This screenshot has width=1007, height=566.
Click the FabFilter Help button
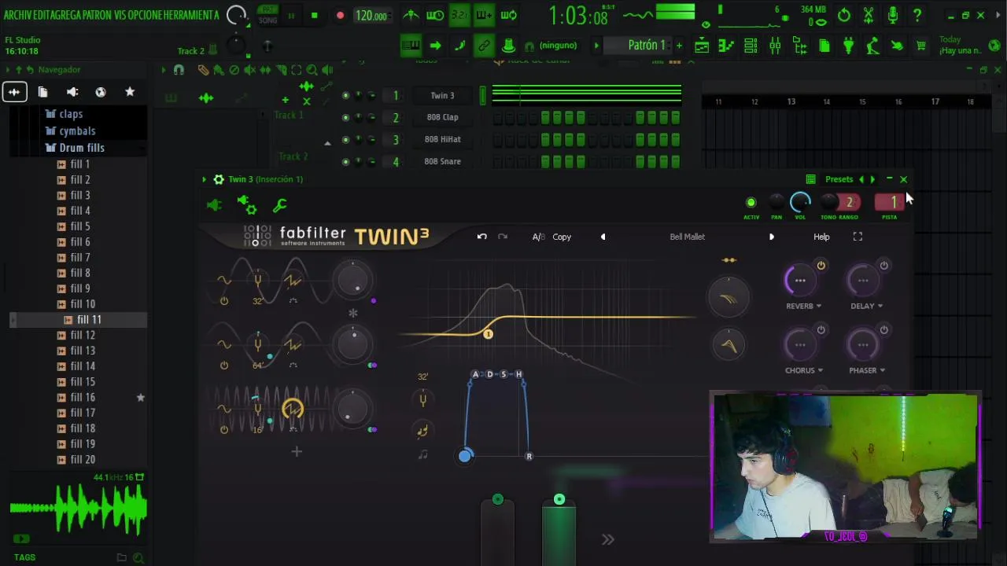821,237
